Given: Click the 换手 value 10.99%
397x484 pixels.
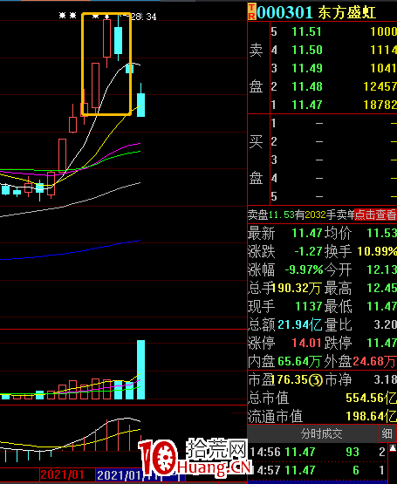Looking at the screenshot, I should tap(377, 251).
